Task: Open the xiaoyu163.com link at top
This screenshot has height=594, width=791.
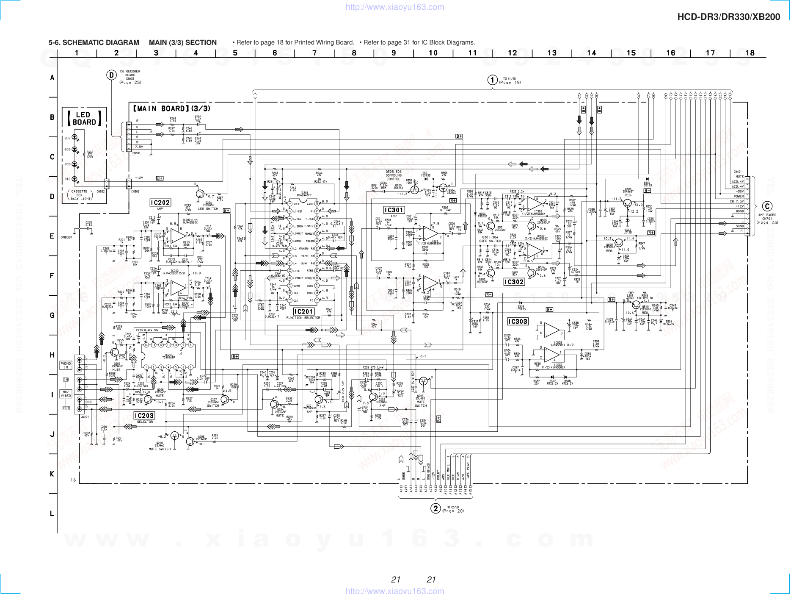Action: (395, 7)
